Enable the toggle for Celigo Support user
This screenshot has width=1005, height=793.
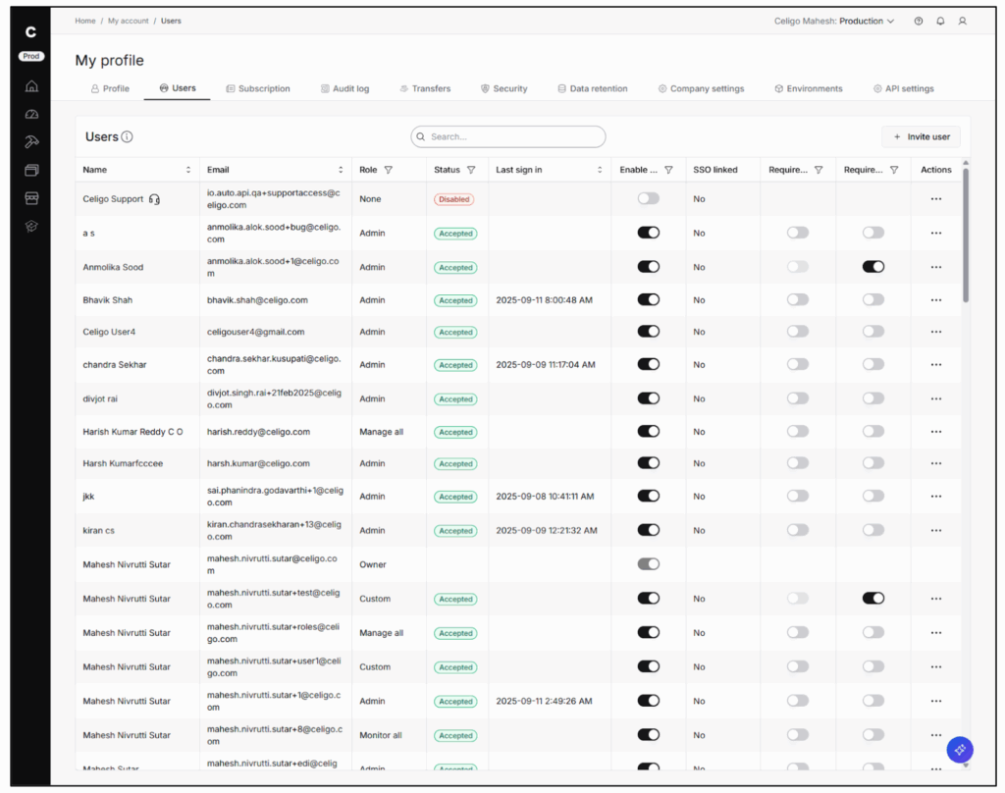point(648,198)
